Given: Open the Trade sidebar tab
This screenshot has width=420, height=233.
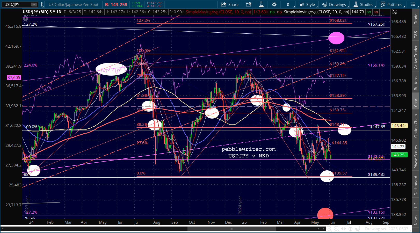Looking at the screenshot, I should [416, 19].
